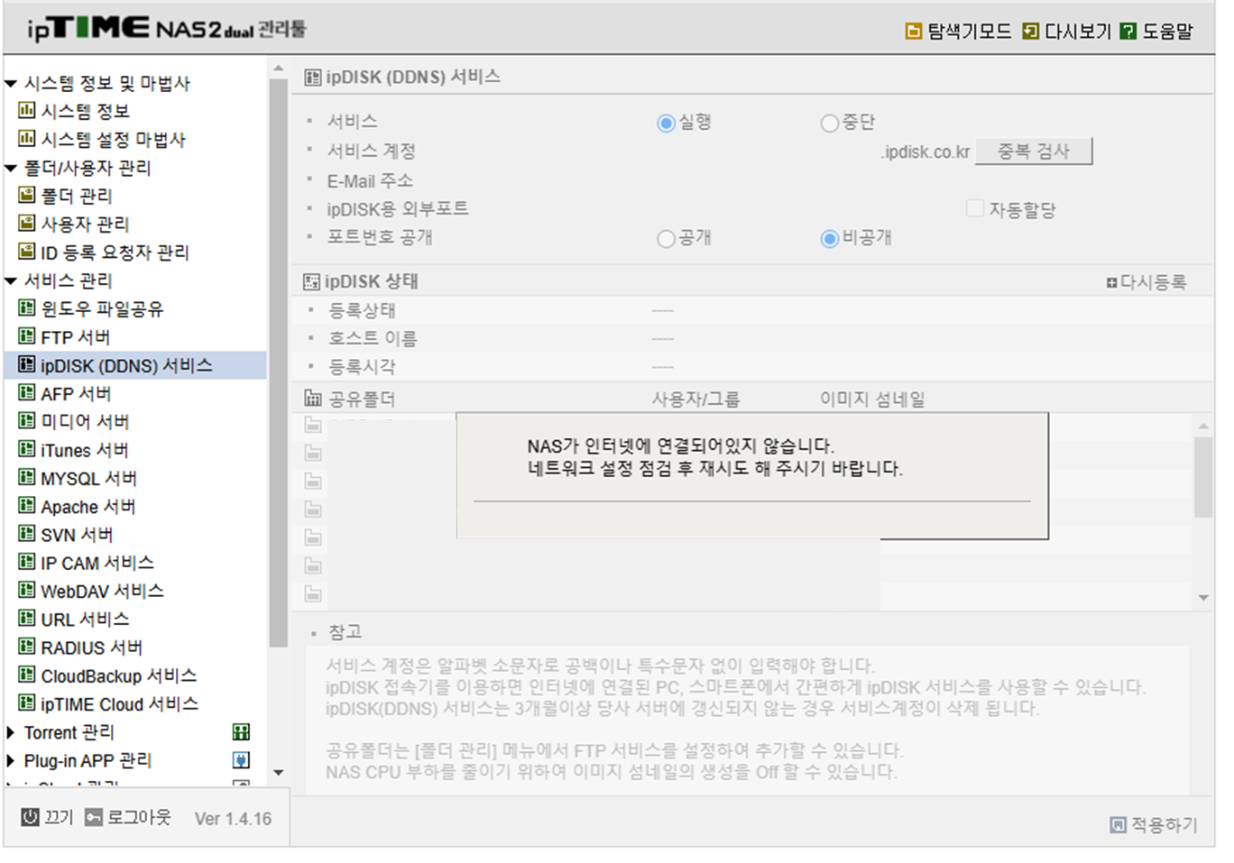The width and height of the screenshot is (1234, 863).
Task: Click the ipTIME Cloud 서비스 icon
Action: (x=27, y=703)
